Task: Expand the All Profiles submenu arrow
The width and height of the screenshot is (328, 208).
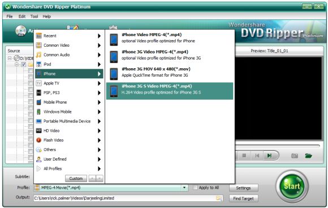Action: [99, 169]
